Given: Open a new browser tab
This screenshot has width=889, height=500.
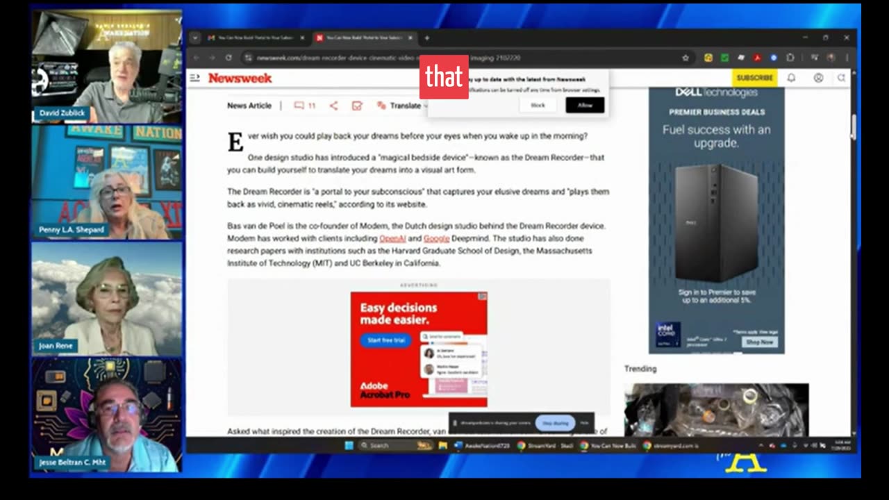Looking at the screenshot, I should 426,37.
